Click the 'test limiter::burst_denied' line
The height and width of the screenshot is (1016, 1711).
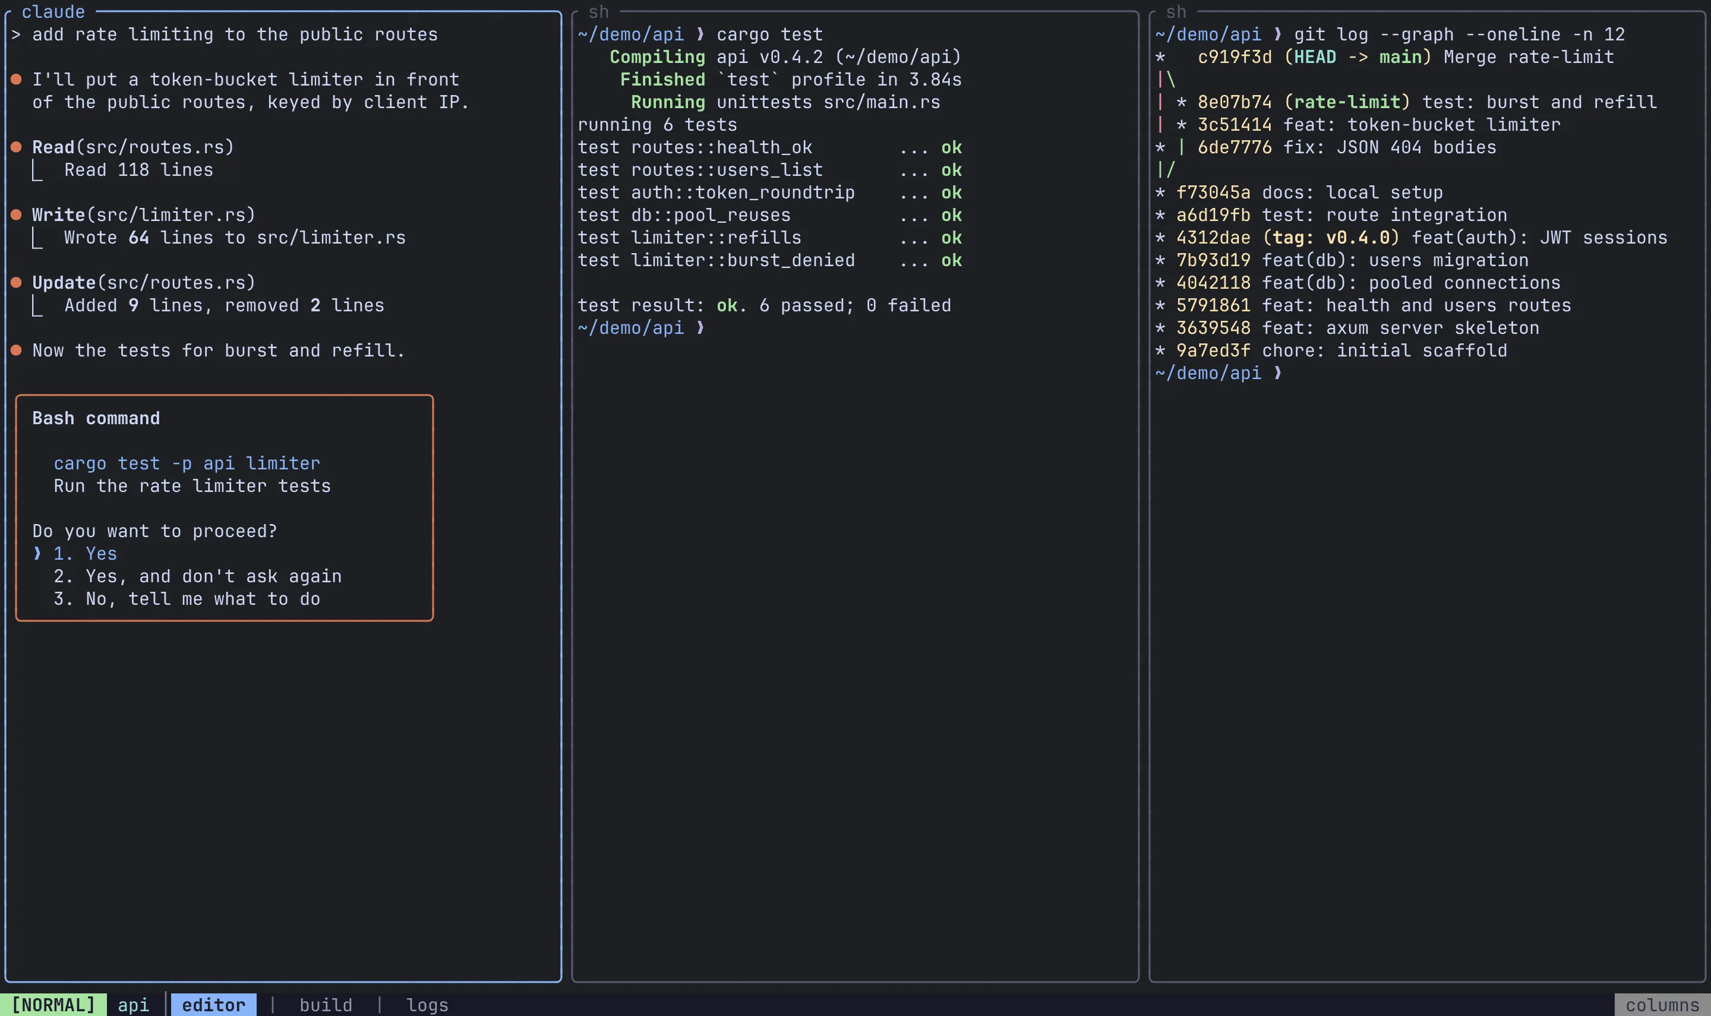[x=770, y=260]
